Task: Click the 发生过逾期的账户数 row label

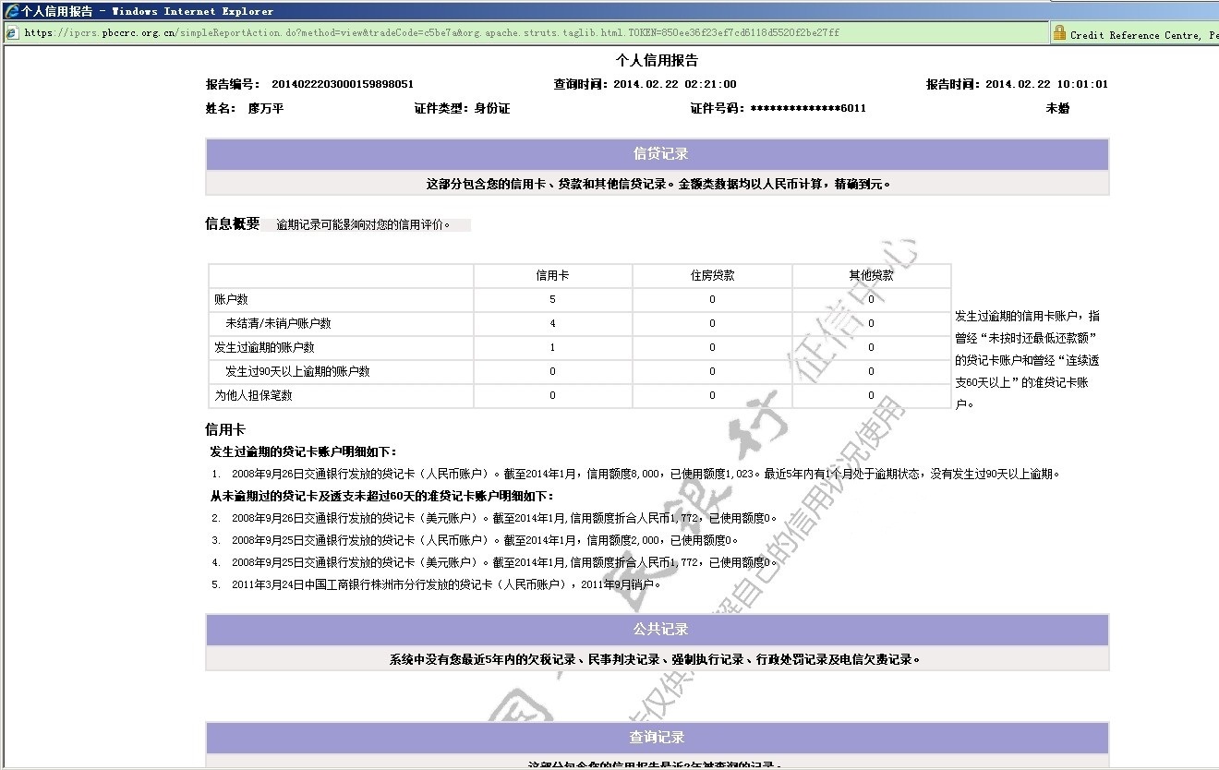Action: point(264,347)
